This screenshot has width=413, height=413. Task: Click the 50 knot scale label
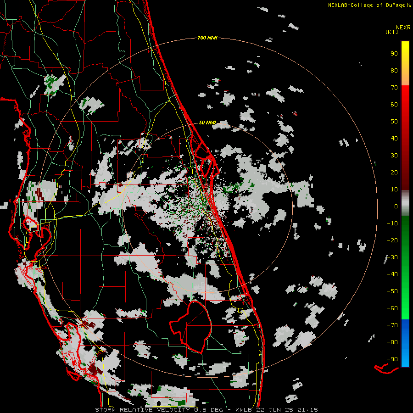(x=394, y=122)
